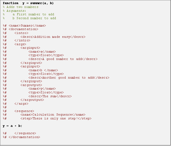Click the 'y = a + b;' code line

point(12,126)
